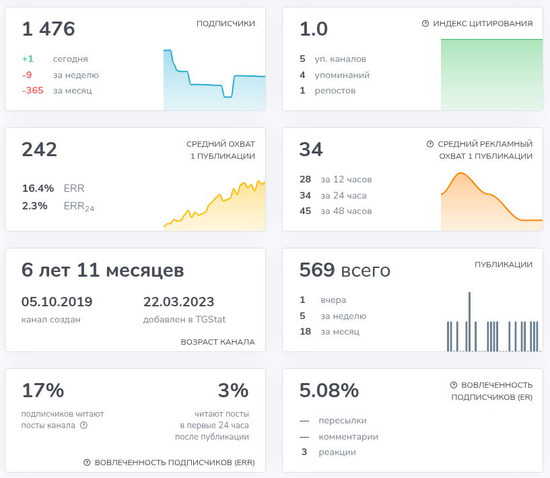Click the 'уп. каналов' label

coord(340,59)
